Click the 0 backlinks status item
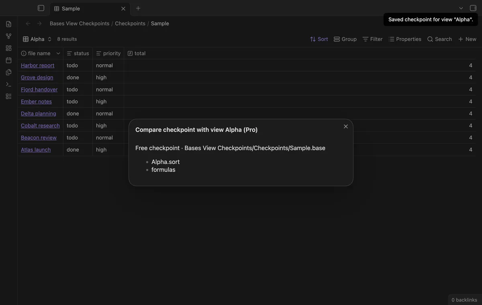The width and height of the screenshot is (482, 305). point(464,300)
